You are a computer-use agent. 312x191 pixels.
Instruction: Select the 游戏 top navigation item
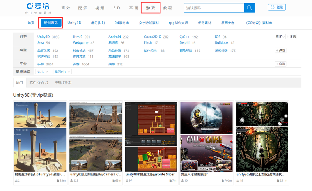click(151, 8)
